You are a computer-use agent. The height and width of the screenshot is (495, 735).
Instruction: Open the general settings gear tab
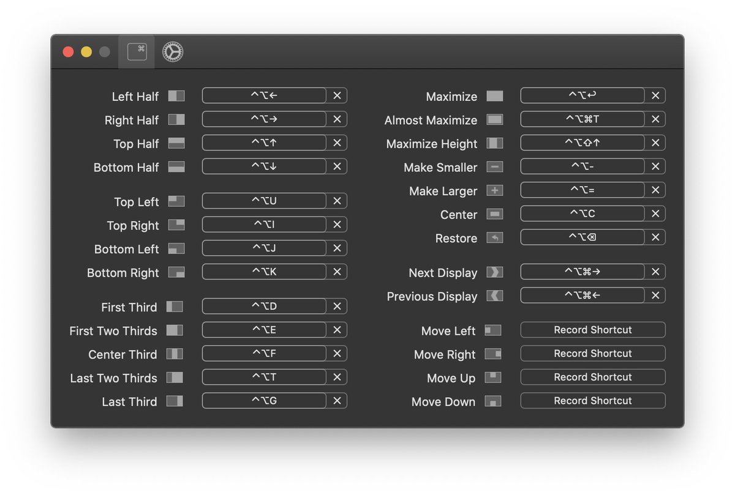pos(173,52)
